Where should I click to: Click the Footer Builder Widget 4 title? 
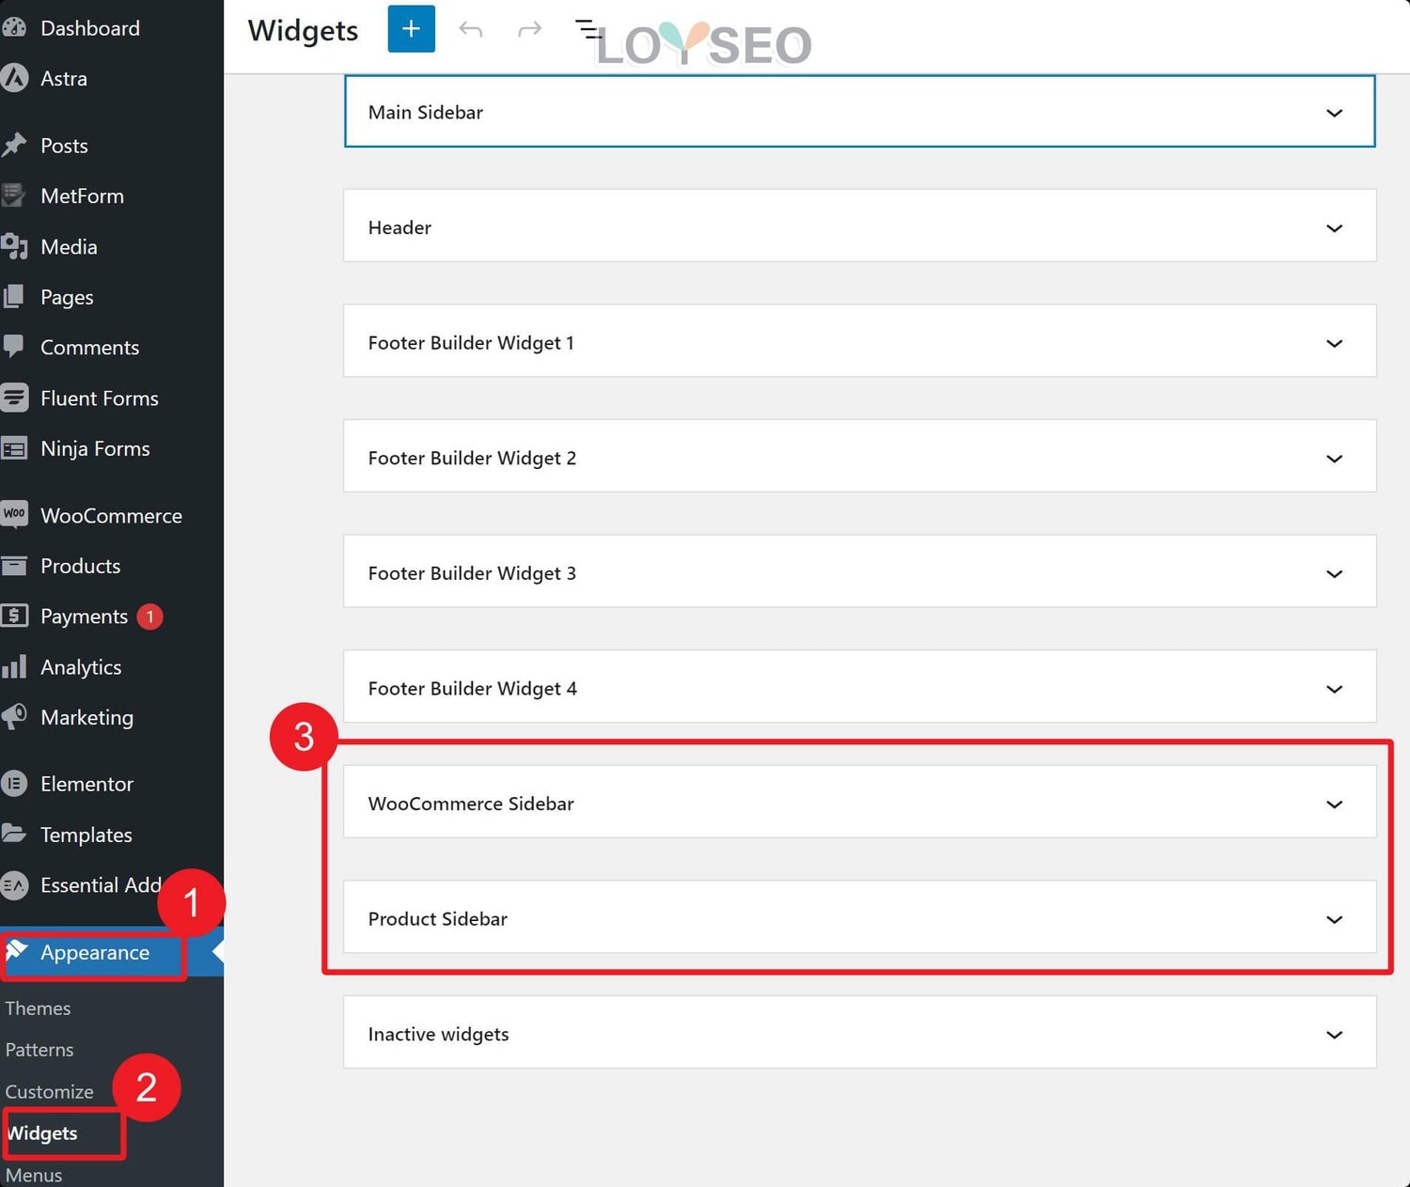coord(472,688)
